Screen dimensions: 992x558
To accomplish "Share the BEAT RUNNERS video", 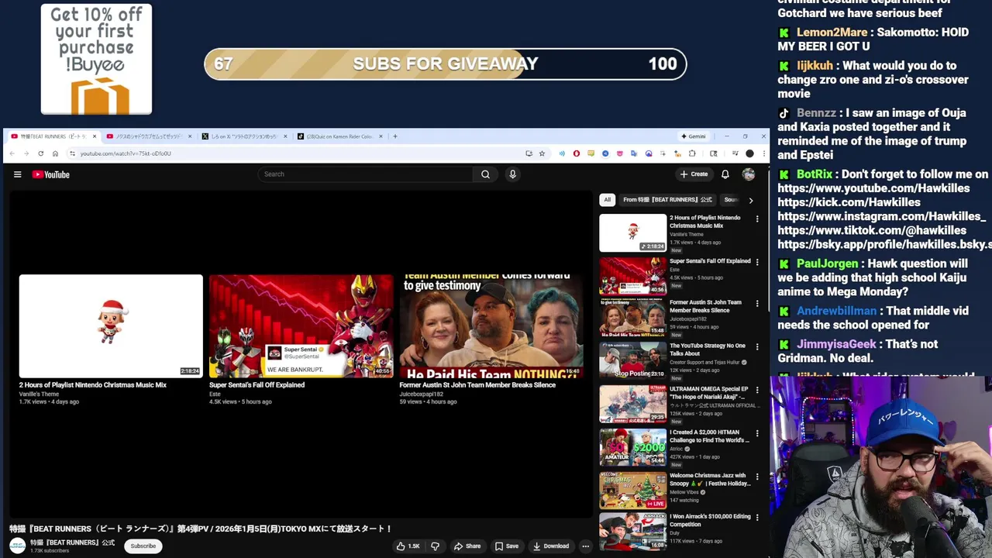I will (467, 546).
